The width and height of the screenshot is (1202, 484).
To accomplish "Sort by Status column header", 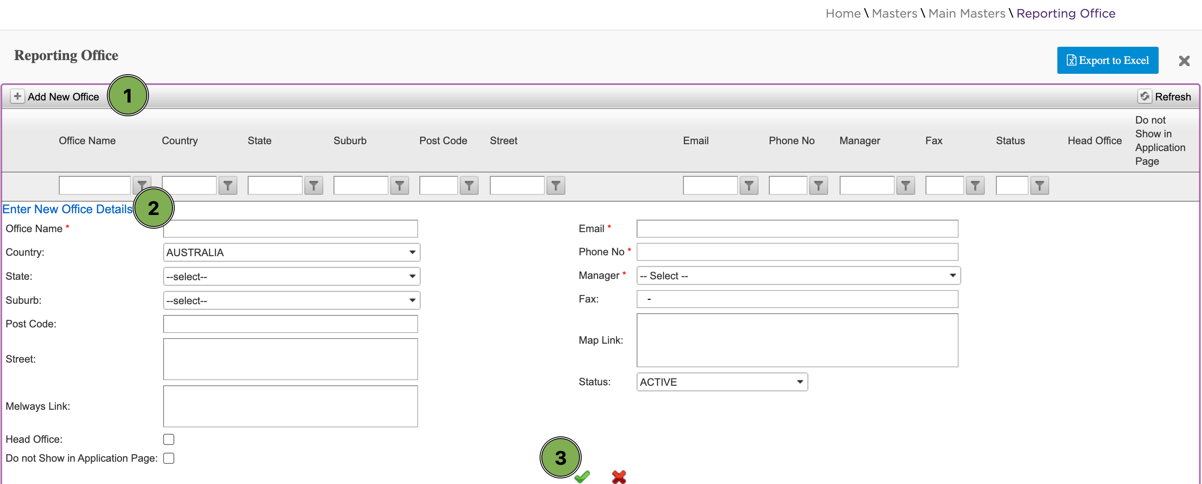I will pos(1010,140).
